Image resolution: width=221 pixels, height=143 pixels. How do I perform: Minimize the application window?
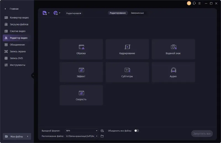[206, 3]
